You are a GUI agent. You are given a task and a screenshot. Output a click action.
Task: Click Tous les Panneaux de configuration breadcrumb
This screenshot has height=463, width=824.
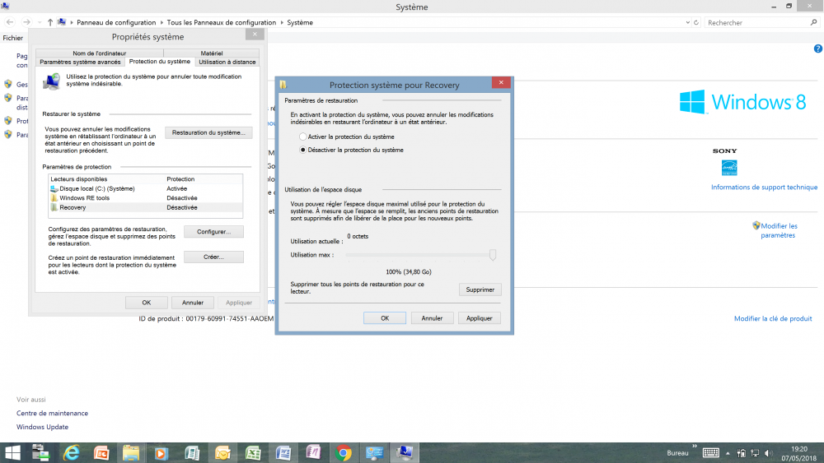click(221, 22)
